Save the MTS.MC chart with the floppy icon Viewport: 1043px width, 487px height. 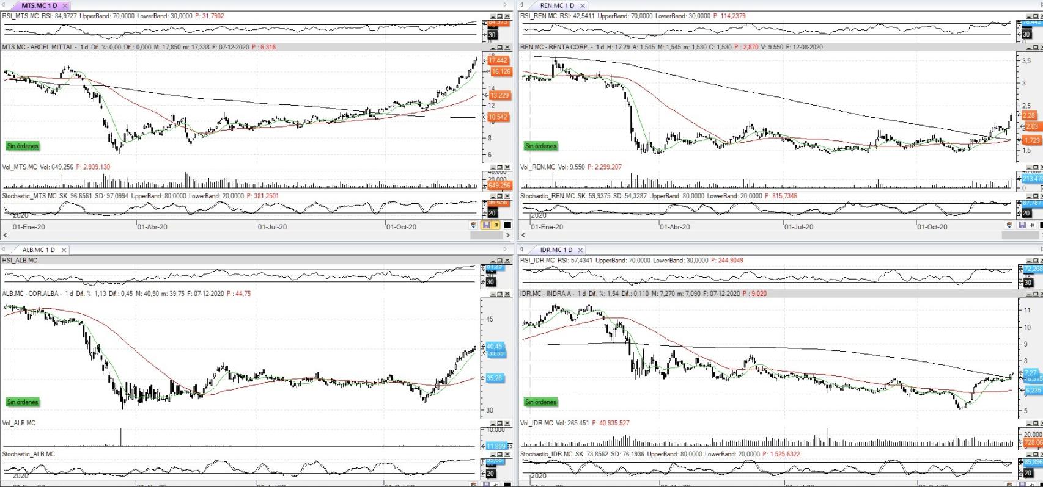coord(486,225)
